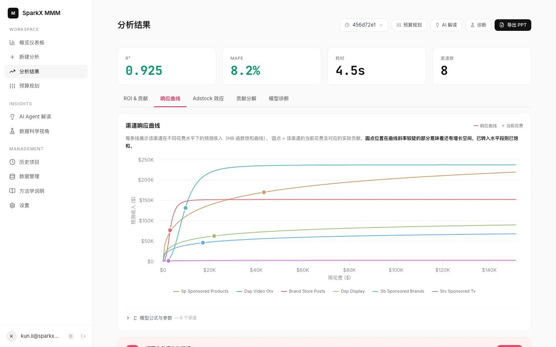Expand the 模型公式与参数 section chevron

click(x=128, y=318)
